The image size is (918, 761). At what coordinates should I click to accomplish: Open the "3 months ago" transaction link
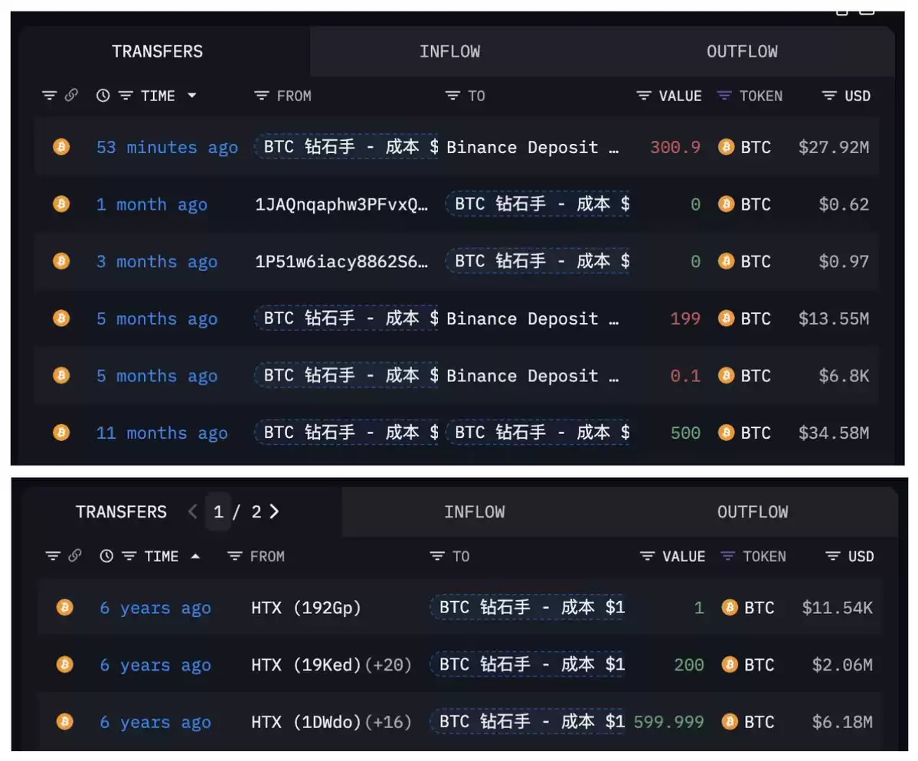tap(157, 261)
